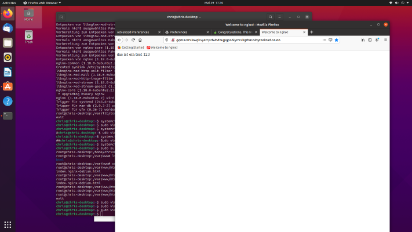Toggle the sidebars view icon

(370, 40)
